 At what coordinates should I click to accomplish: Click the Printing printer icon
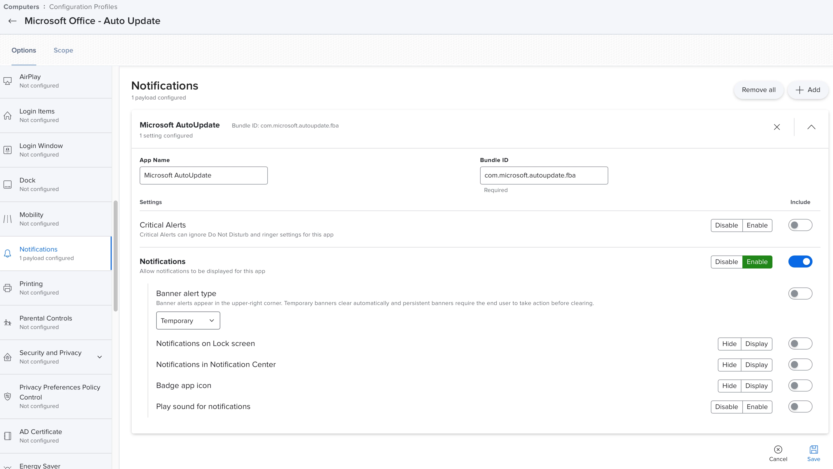pos(8,288)
